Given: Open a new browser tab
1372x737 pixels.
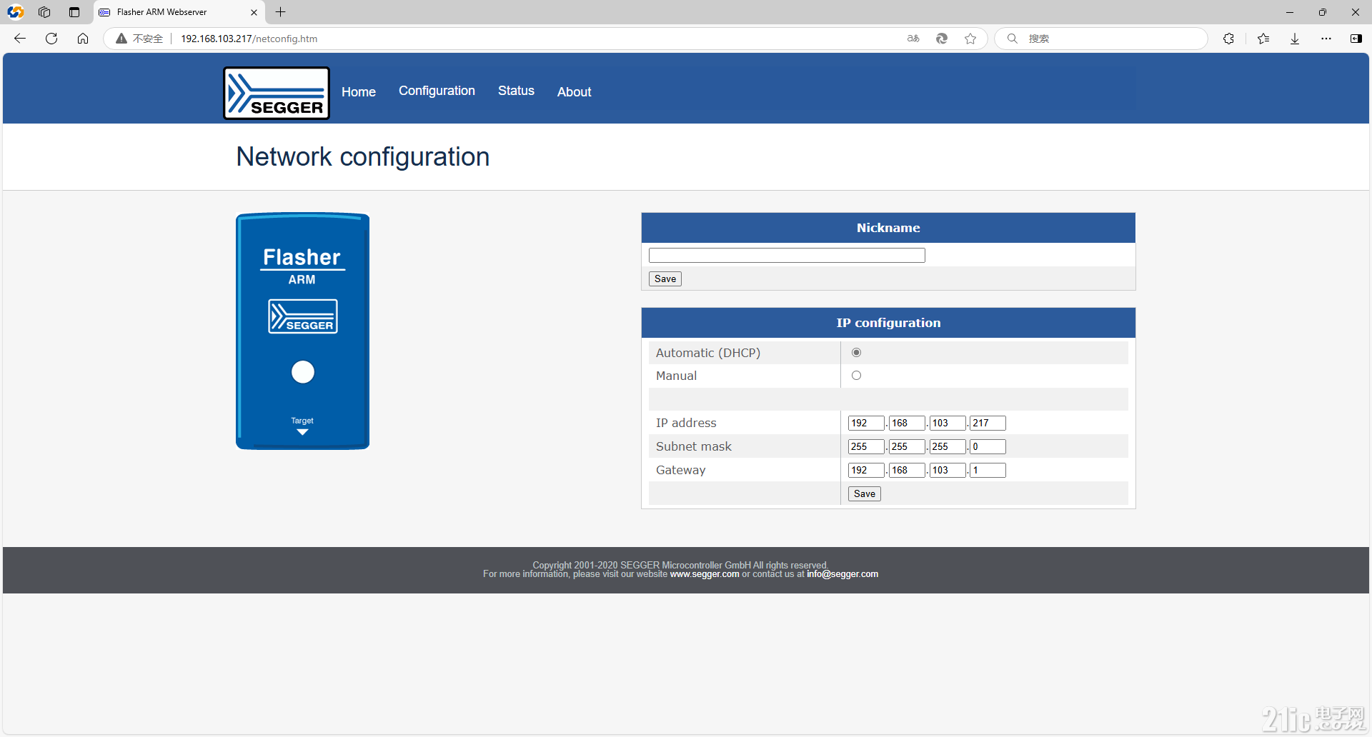Looking at the screenshot, I should pyautogui.click(x=281, y=12).
